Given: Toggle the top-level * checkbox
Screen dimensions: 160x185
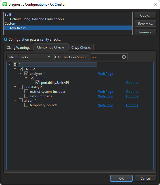Looking at the screenshot, I should (x=15, y=64).
